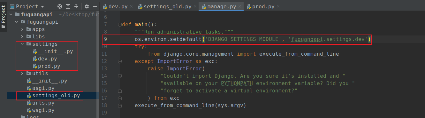This screenshot has width=425, height=118.
Task: Expand the apps folder
Action: (x=23, y=29)
